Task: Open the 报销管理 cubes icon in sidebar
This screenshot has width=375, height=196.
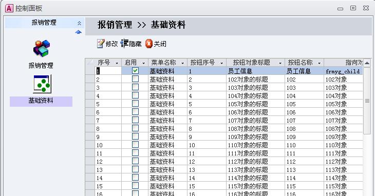Action: tap(42, 48)
